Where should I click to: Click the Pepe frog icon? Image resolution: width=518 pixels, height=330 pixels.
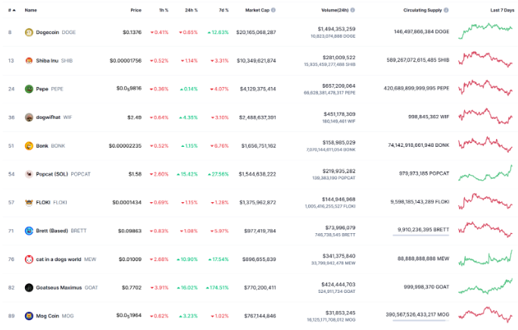coord(29,89)
